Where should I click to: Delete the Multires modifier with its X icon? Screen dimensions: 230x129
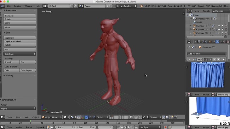tap(224, 59)
